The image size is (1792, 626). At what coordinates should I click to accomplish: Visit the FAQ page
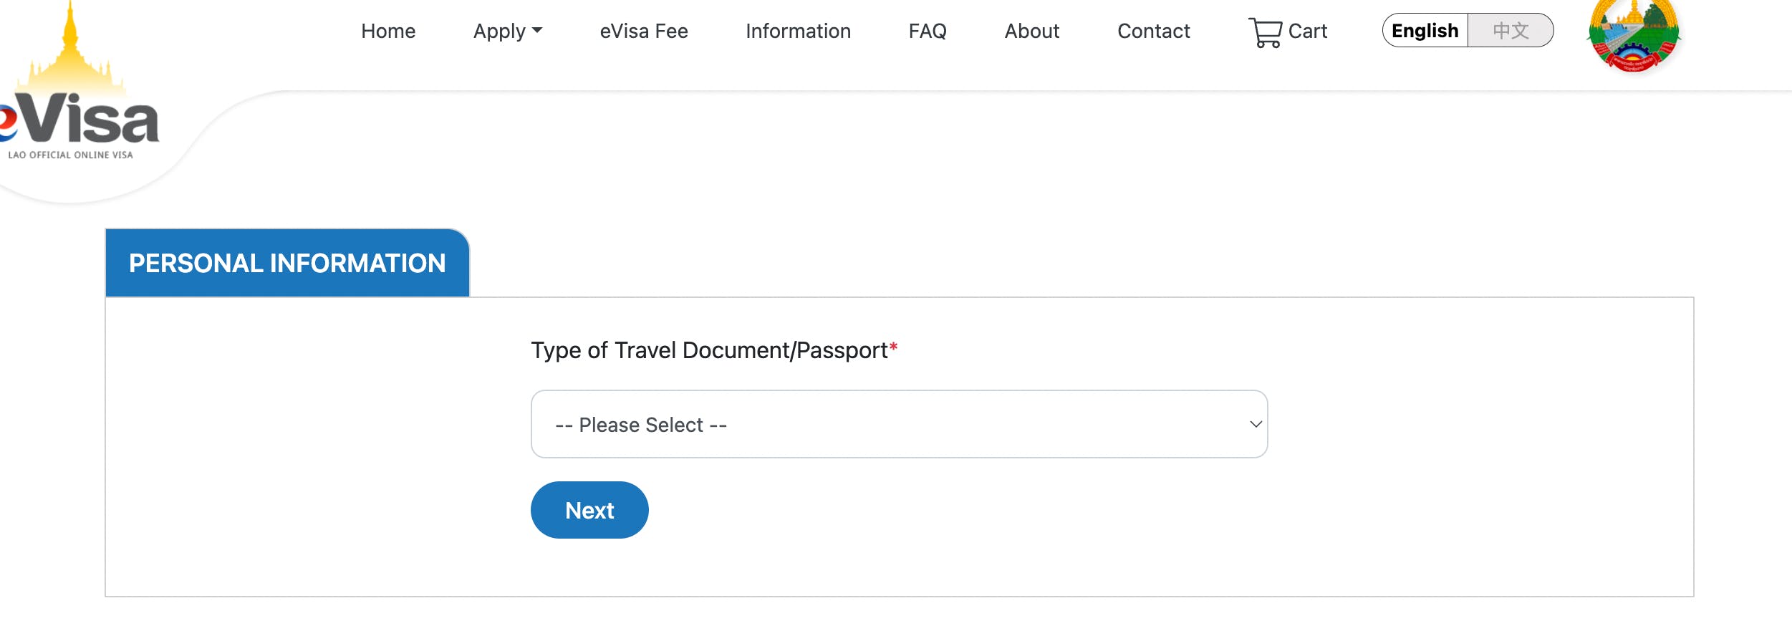coord(928,31)
